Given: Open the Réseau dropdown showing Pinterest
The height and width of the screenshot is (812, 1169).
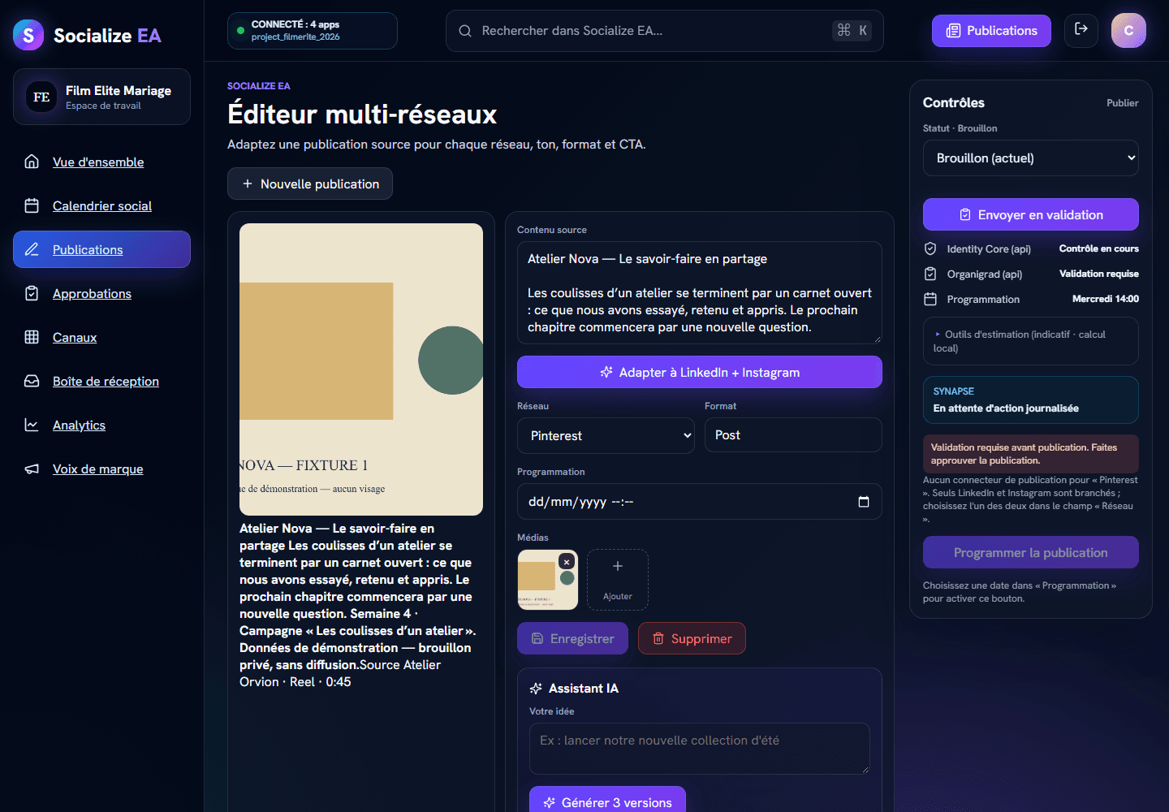Looking at the screenshot, I should (x=606, y=436).
